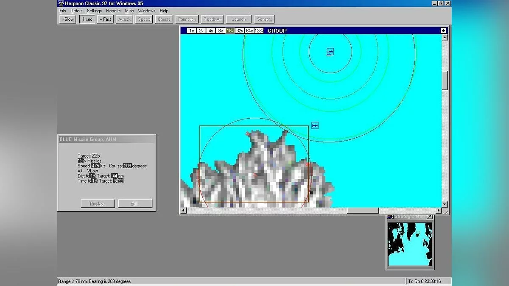The width and height of the screenshot is (509, 286).
Task: Click the Full button in Missile Group panel
Action: pos(135,203)
